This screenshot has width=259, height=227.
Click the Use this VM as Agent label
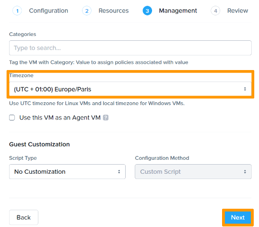(60, 118)
